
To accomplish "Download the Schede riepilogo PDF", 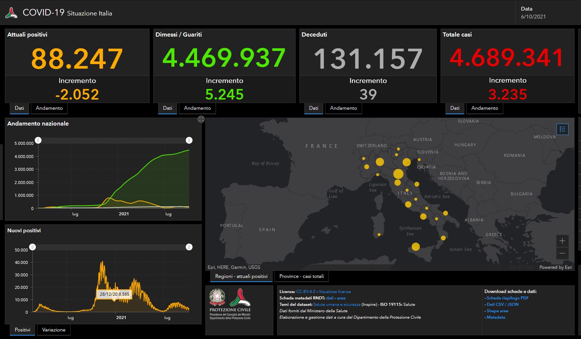I will (507, 298).
